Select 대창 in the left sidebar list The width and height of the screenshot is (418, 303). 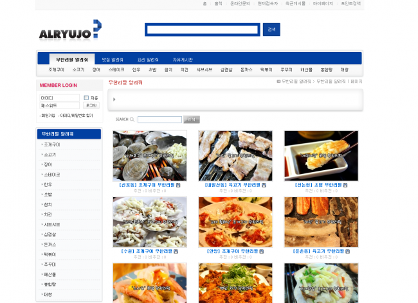tap(48, 295)
